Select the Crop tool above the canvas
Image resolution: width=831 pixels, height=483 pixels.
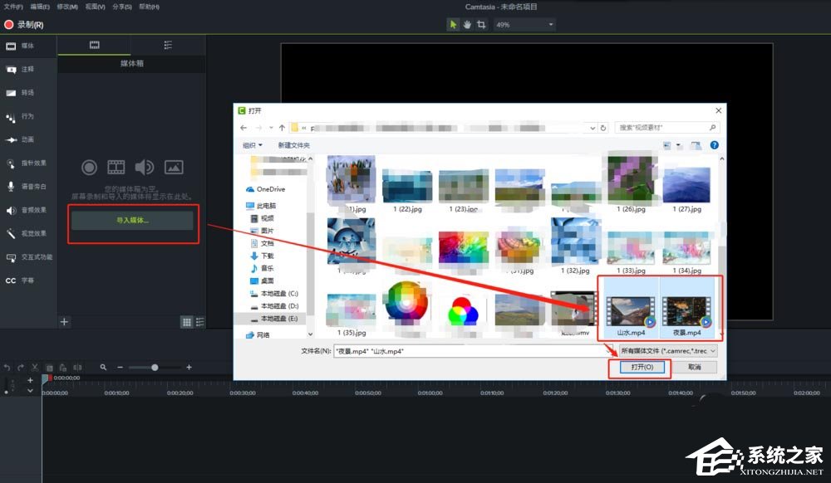coord(480,25)
